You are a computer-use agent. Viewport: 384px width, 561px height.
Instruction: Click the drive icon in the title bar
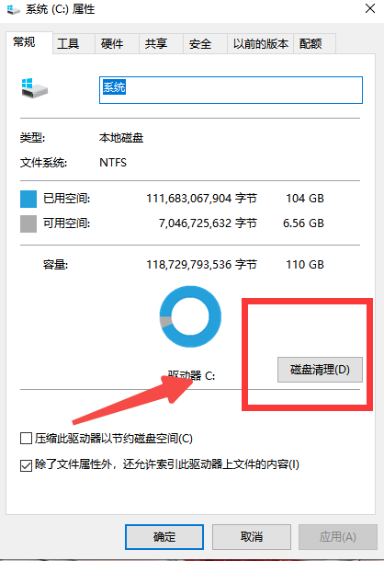click(13, 9)
